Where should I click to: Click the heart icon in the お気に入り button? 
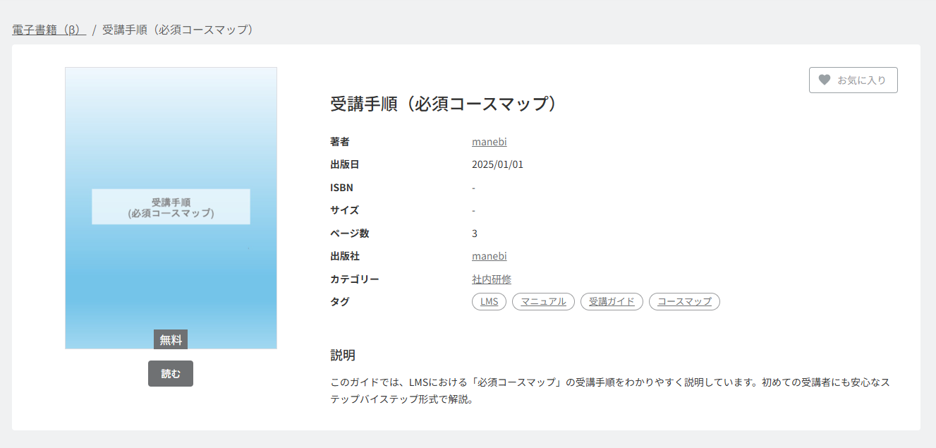pyautogui.click(x=824, y=80)
